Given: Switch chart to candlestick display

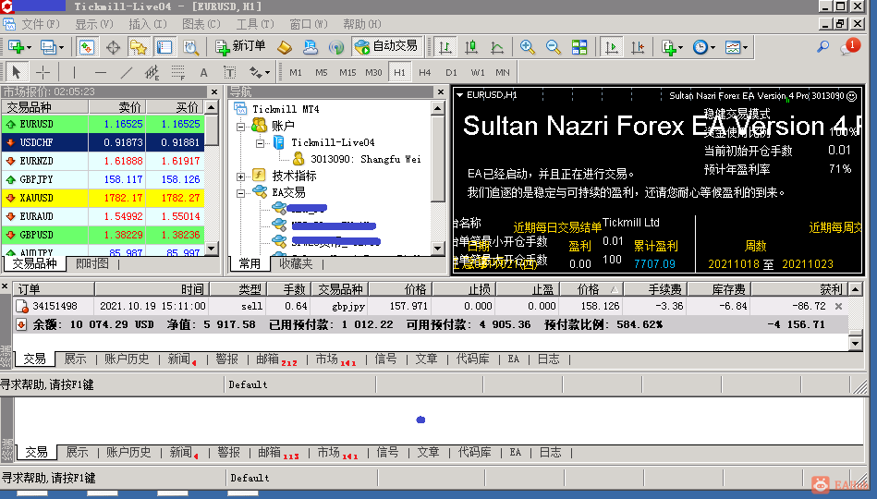Looking at the screenshot, I should click(471, 47).
